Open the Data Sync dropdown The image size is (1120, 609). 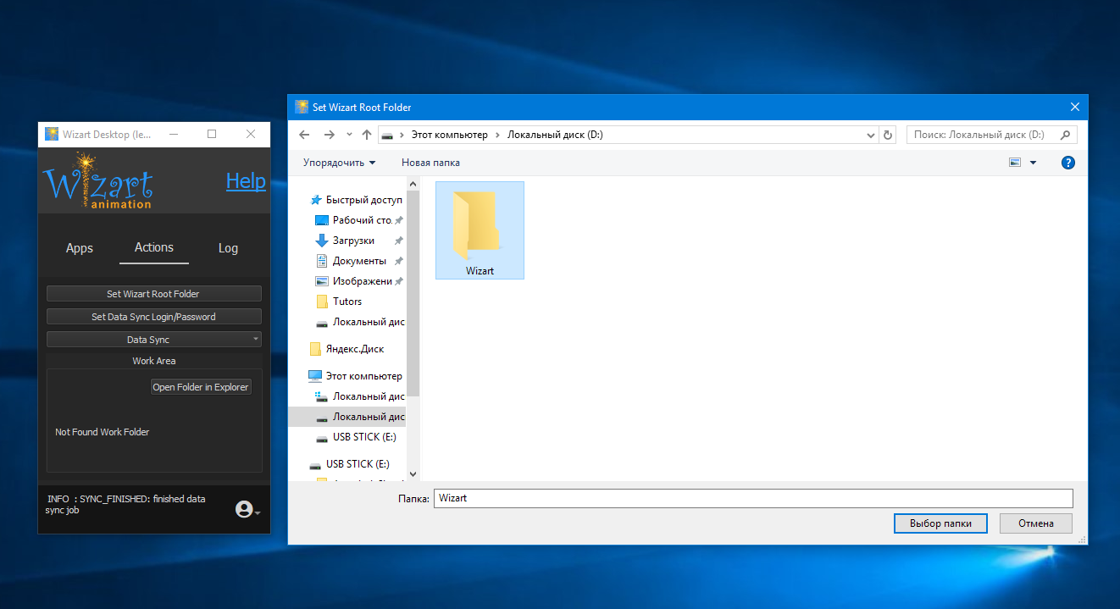[153, 338]
